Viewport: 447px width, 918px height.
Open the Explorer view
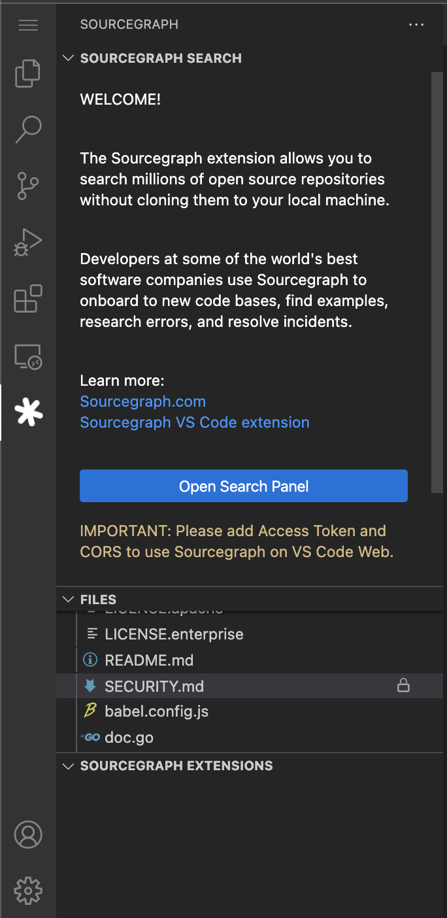[28, 73]
